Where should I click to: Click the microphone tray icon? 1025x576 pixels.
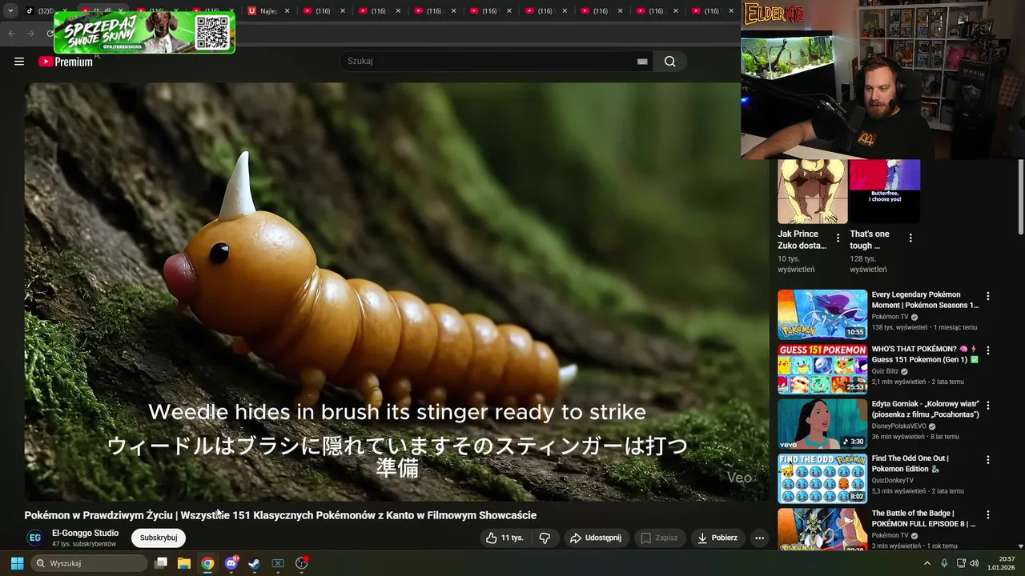(x=944, y=563)
